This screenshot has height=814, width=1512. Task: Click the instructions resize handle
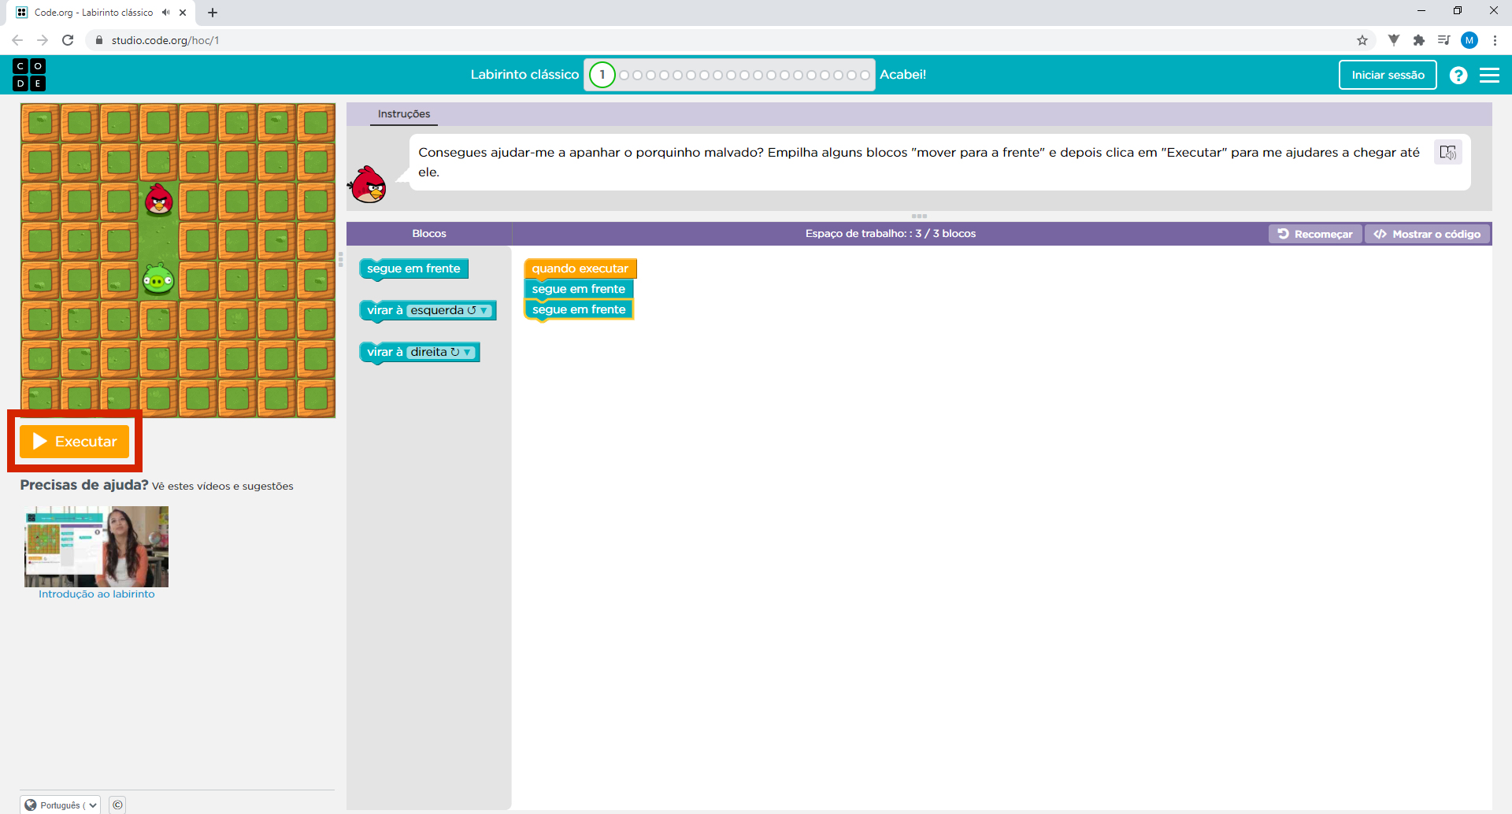click(x=919, y=216)
